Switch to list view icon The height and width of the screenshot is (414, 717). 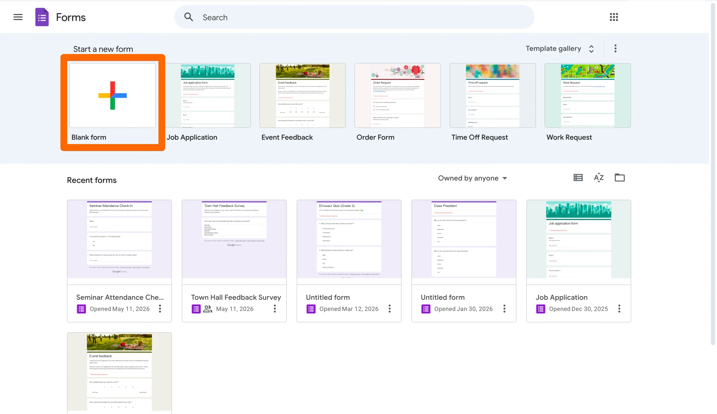(x=578, y=178)
